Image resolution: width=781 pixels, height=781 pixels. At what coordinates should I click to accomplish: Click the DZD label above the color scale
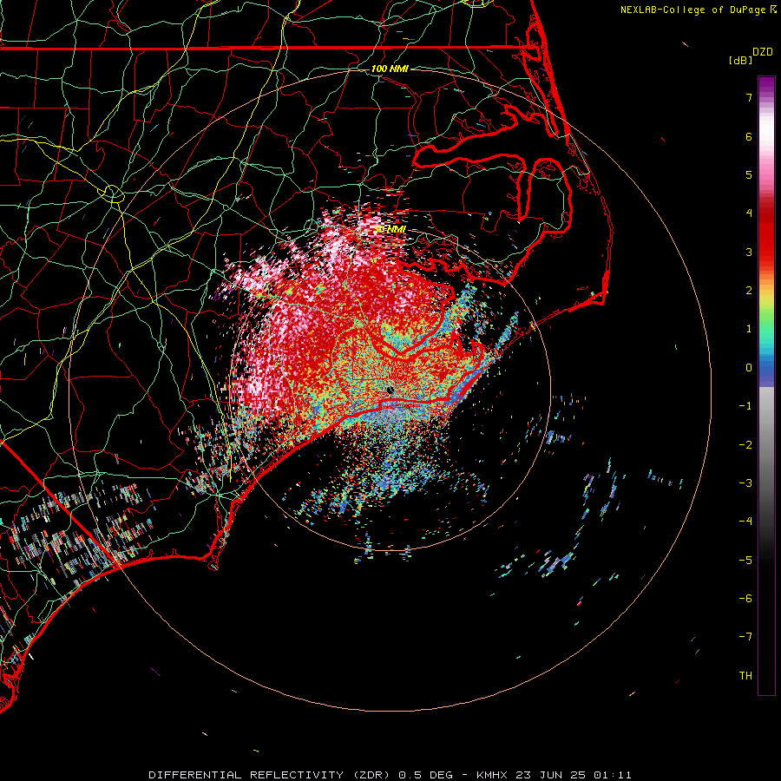point(763,52)
